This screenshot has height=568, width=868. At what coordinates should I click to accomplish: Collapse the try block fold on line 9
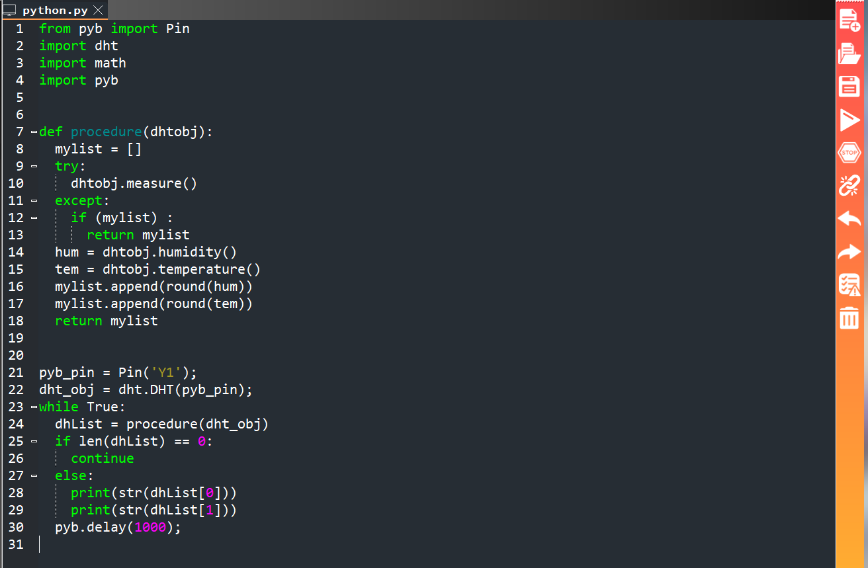coord(34,167)
